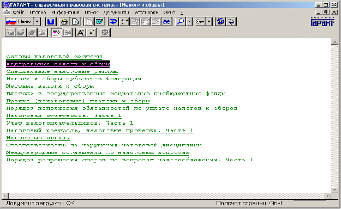The width and height of the screenshot is (341, 209).
Task: Open the Меню button with Russian flag
Action: [x=20, y=22]
